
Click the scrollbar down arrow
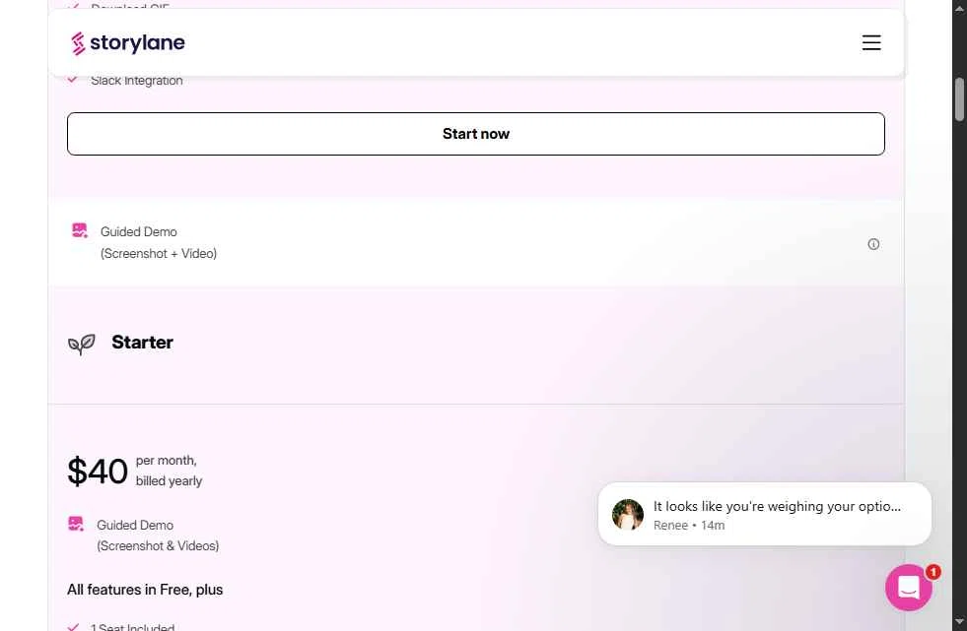click(959, 622)
